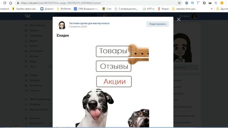Viewport: 228px width, 128px height.
Task: Open the 'Счет' bookmark
Action: pos(107,9)
